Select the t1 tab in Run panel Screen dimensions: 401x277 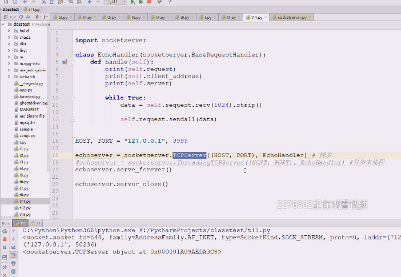[x=36, y=223]
